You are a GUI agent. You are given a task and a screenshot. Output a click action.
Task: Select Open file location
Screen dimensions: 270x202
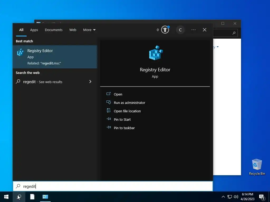pos(127,111)
